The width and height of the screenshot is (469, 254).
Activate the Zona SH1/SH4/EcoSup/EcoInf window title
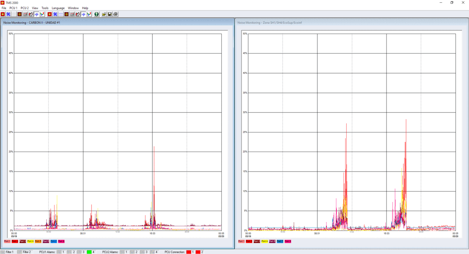[270, 23]
